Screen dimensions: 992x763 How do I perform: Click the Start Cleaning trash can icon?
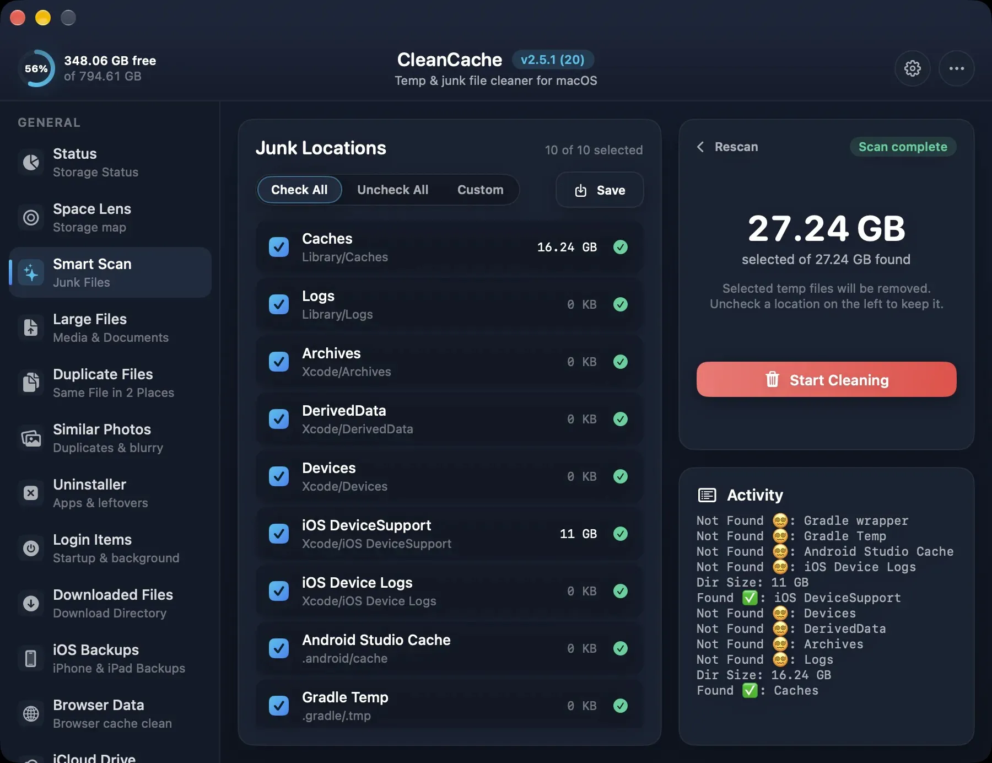(772, 379)
